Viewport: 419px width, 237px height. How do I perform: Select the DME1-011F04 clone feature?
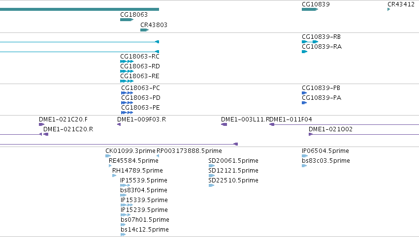(344, 124)
